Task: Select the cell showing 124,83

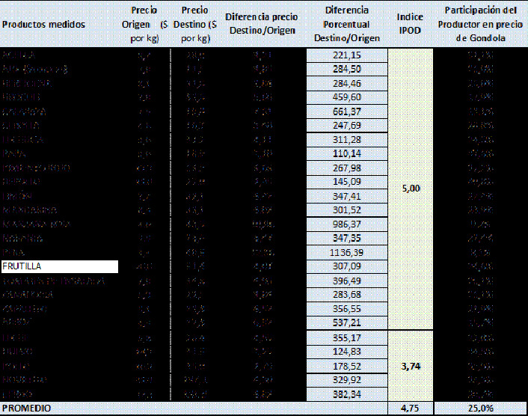Action: pos(347,352)
